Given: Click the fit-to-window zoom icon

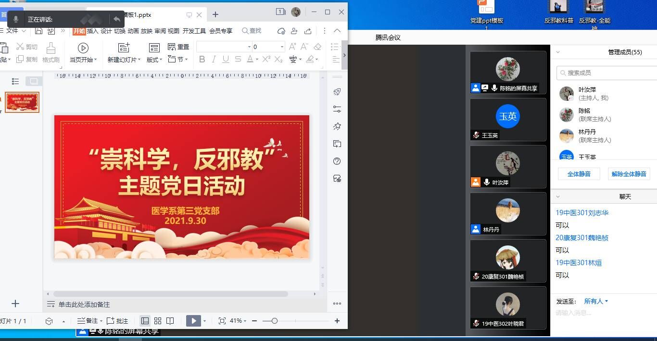Looking at the screenshot, I should pos(222,321).
